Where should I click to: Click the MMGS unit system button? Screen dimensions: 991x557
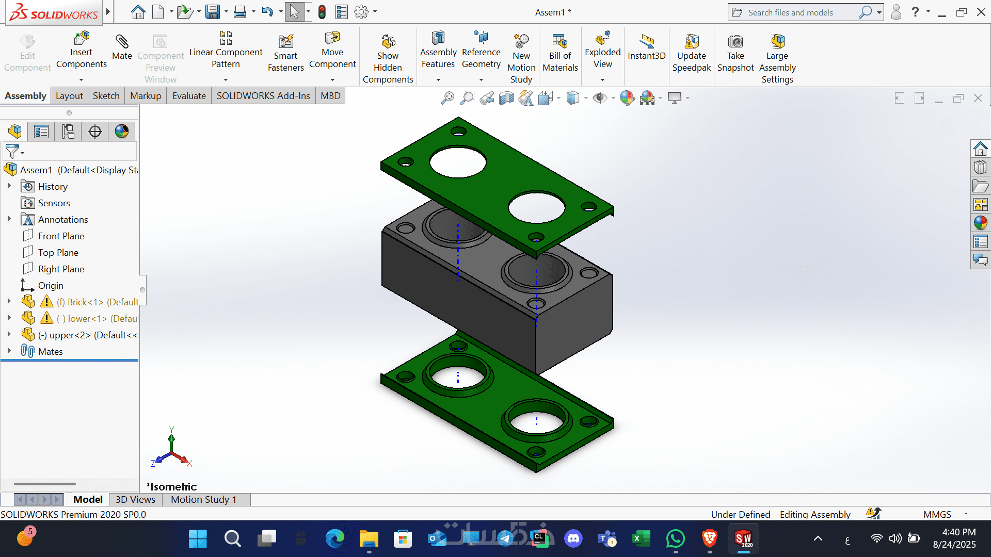click(x=937, y=514)
